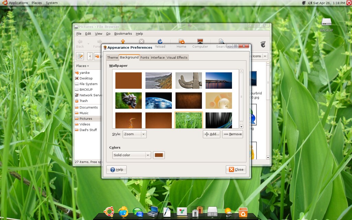Viewport: 352px width, 220px height.
Task: Click the Remove wallpaper button
Action: (x=233, y=134)
